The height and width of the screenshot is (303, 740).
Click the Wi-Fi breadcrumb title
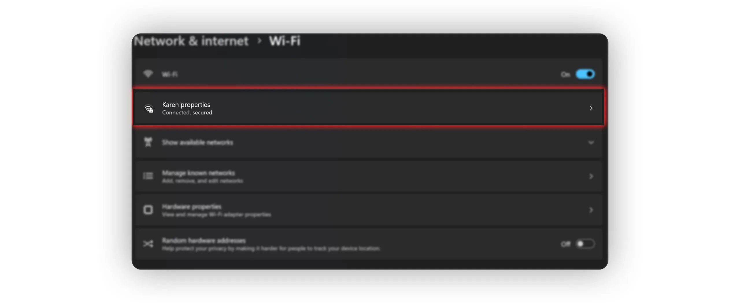(x=284, y=41)
